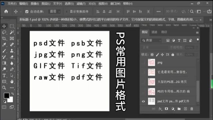Click the layer style fx button

[x=160, y=109]
